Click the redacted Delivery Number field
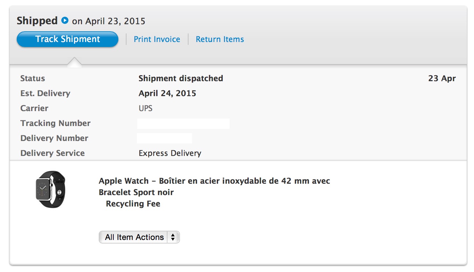Screen dimensions: 474x272 point(164,138)
